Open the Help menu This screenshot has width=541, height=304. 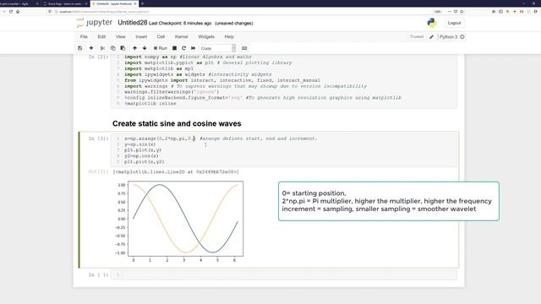click(229, 36)
